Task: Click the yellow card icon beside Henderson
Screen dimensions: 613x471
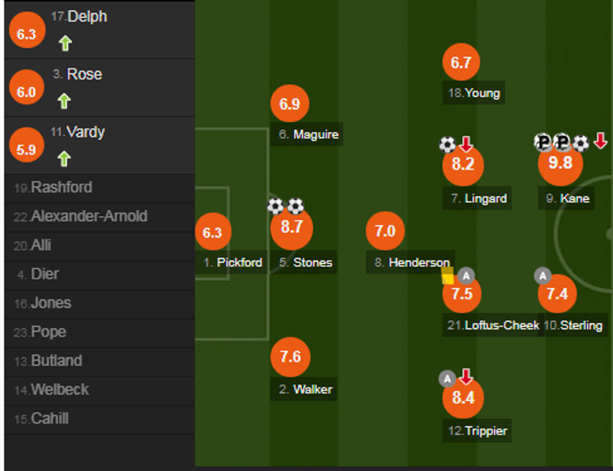Action: (448, 276)
